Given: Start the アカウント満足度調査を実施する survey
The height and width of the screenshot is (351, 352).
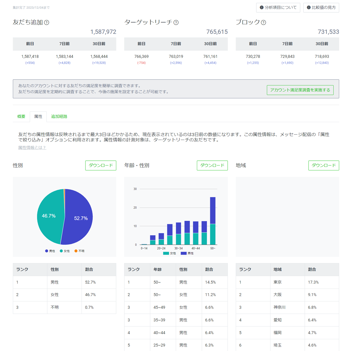Looking at the screenshot, I should (x=300, y=90).
